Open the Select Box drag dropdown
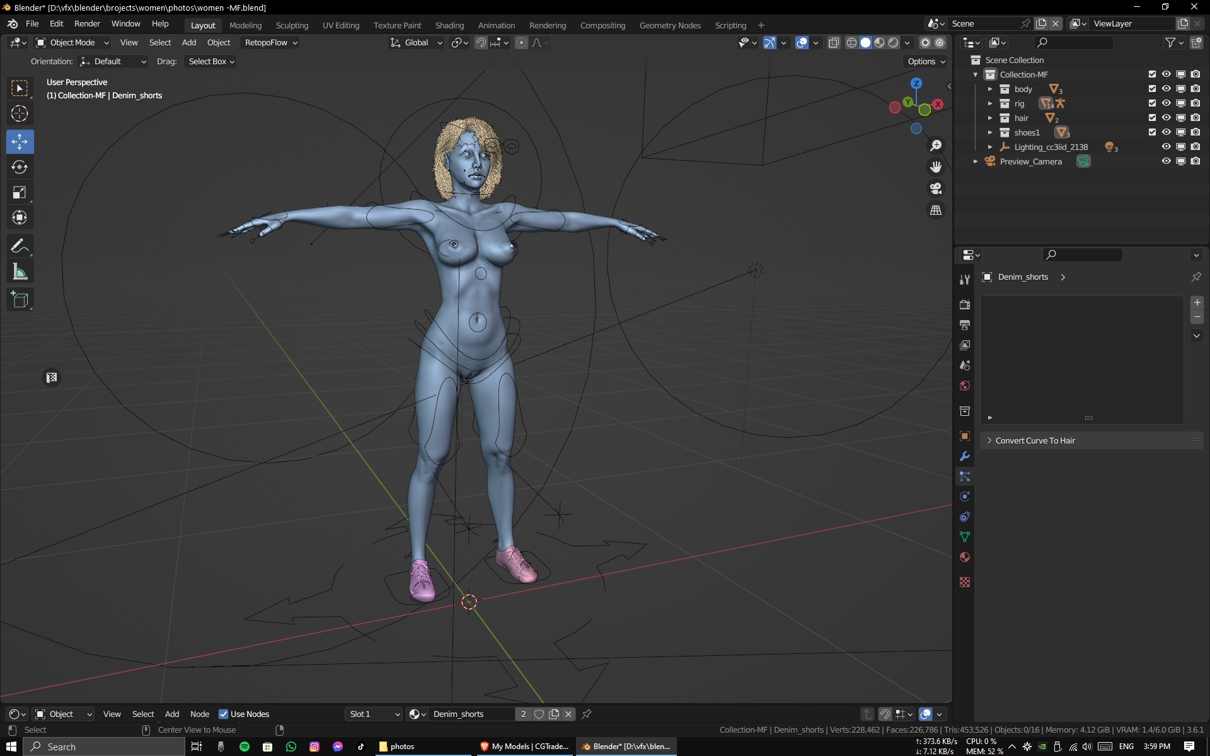This screenshot has width=1210, height=756. [x=211, y=62]
